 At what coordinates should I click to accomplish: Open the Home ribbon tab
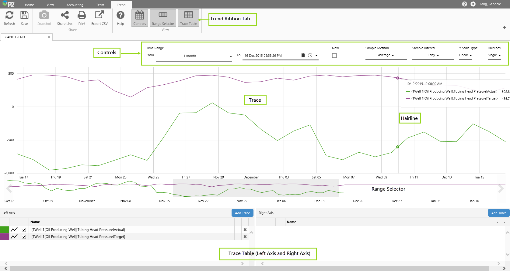pos(30,5)
